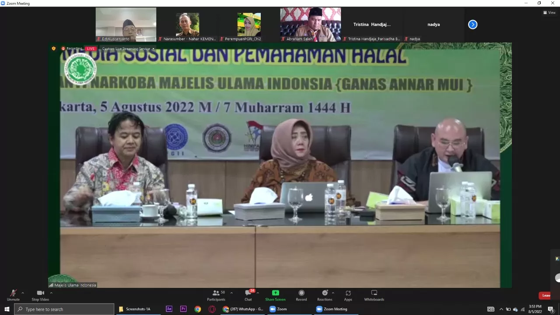
Task: Click the Recording indicator
Action: click(x=73, y=49)
